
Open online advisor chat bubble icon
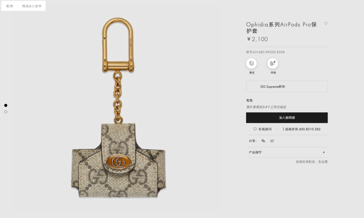[x=255, y=129]
